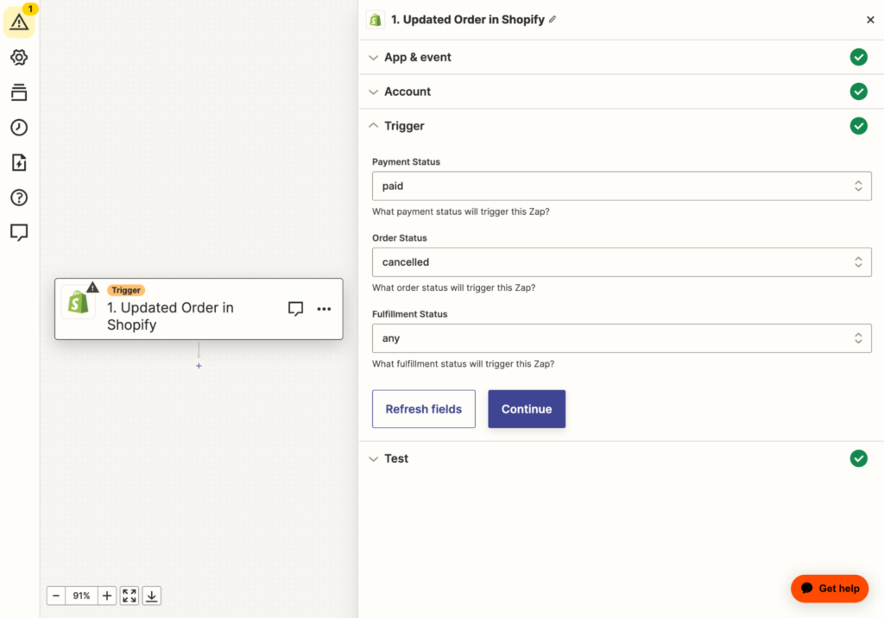Open Zap history clock icon
The width and height of the screenshot is (884, 618).
point(19,128)
